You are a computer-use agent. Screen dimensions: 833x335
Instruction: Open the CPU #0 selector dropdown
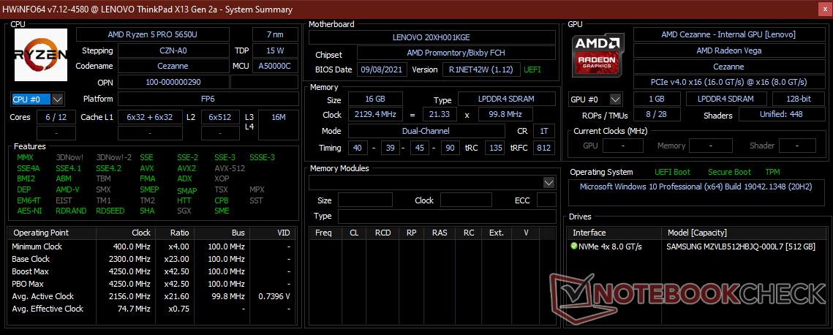click(x=58, y=99)
